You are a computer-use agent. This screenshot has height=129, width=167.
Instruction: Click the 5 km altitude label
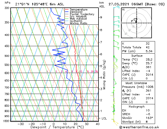point(101,66)
